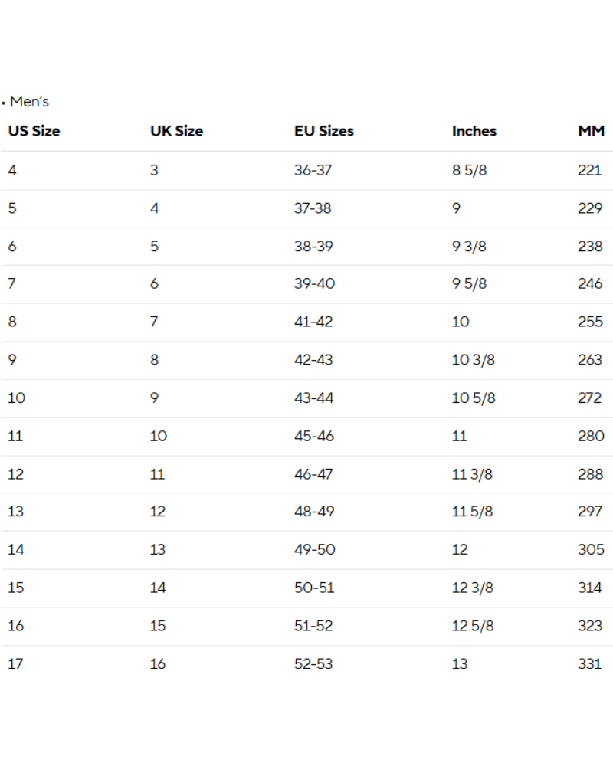Viewport: 613px width, 766px height.
Task: Click the 10 5/8 inches value
Action: (474, 398)
